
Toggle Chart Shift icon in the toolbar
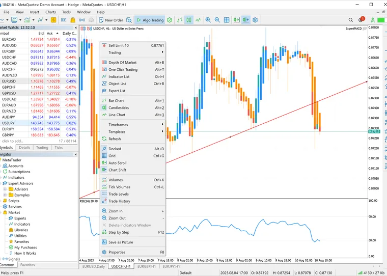[x=246, y=20]
